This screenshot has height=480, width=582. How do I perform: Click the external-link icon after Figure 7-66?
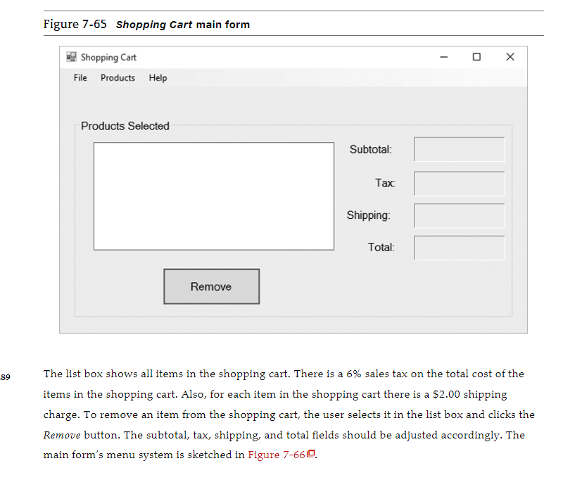[x=310, y=455]
